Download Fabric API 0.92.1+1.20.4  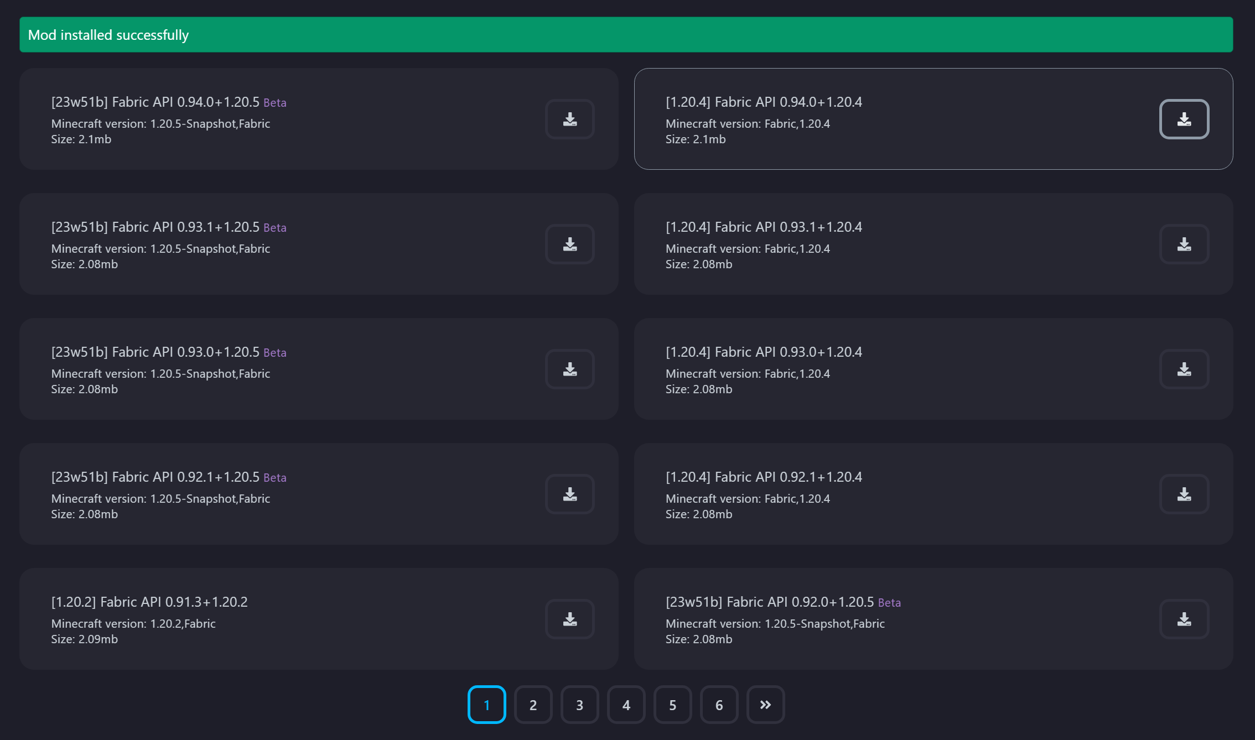1184,494
